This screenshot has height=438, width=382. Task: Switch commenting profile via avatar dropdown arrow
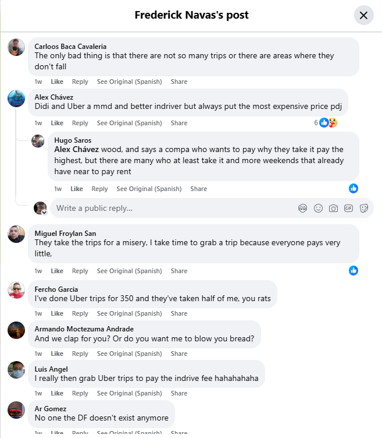click(x=44, y=213)
